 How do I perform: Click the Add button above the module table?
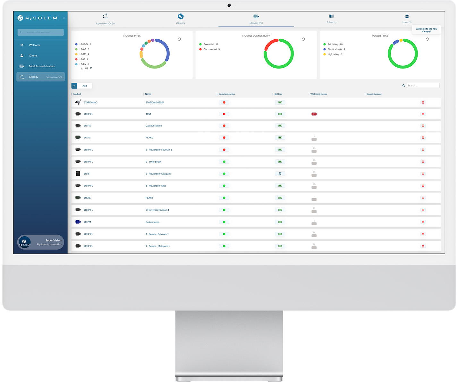(85, 85)
